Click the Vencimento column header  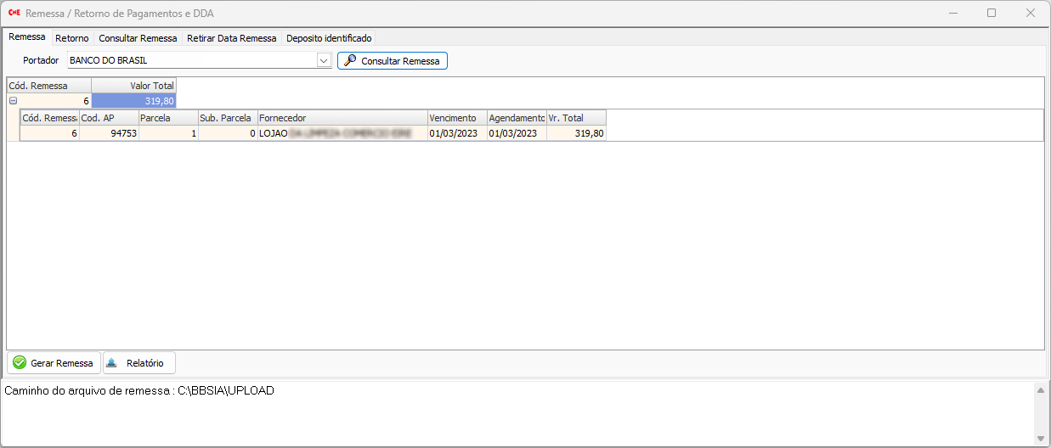456,118
